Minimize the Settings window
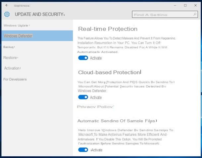 tap(175, 5)
